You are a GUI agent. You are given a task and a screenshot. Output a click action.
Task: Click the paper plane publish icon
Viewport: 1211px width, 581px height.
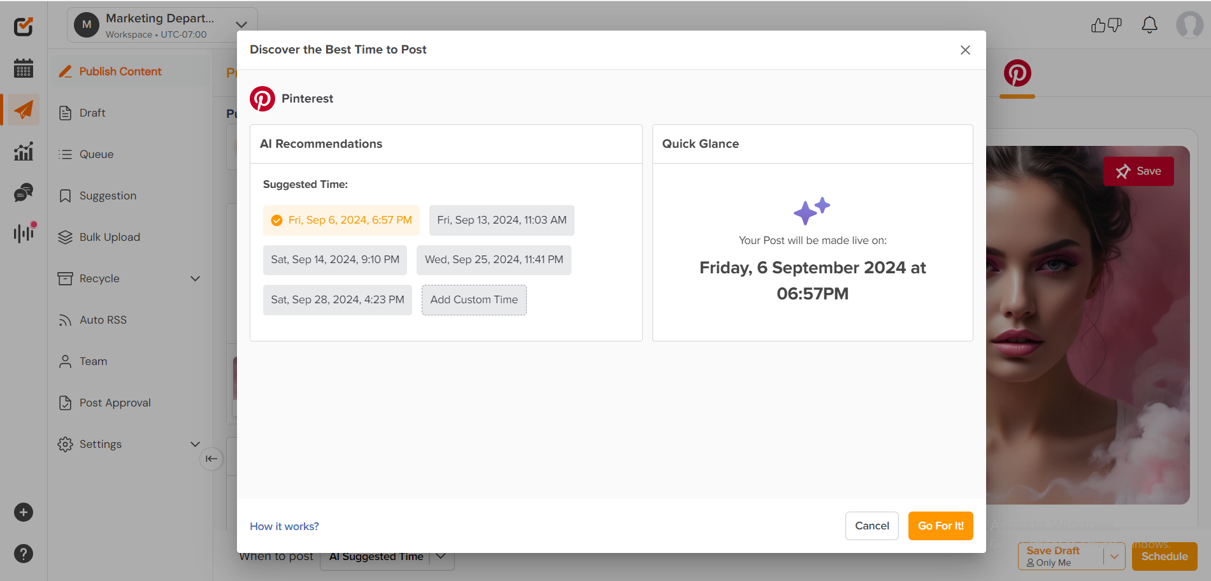pos(24,110)
